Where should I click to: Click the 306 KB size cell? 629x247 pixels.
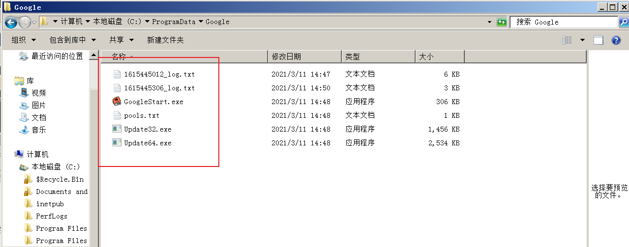[448, 102]
